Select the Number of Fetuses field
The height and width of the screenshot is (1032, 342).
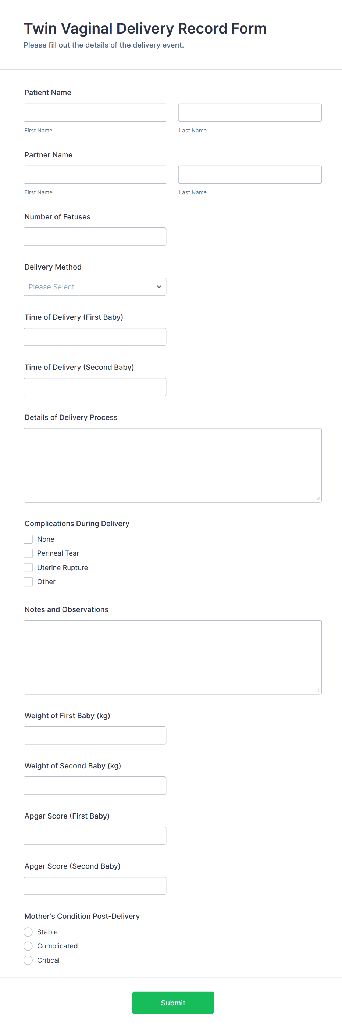click(x=95, y=237)
